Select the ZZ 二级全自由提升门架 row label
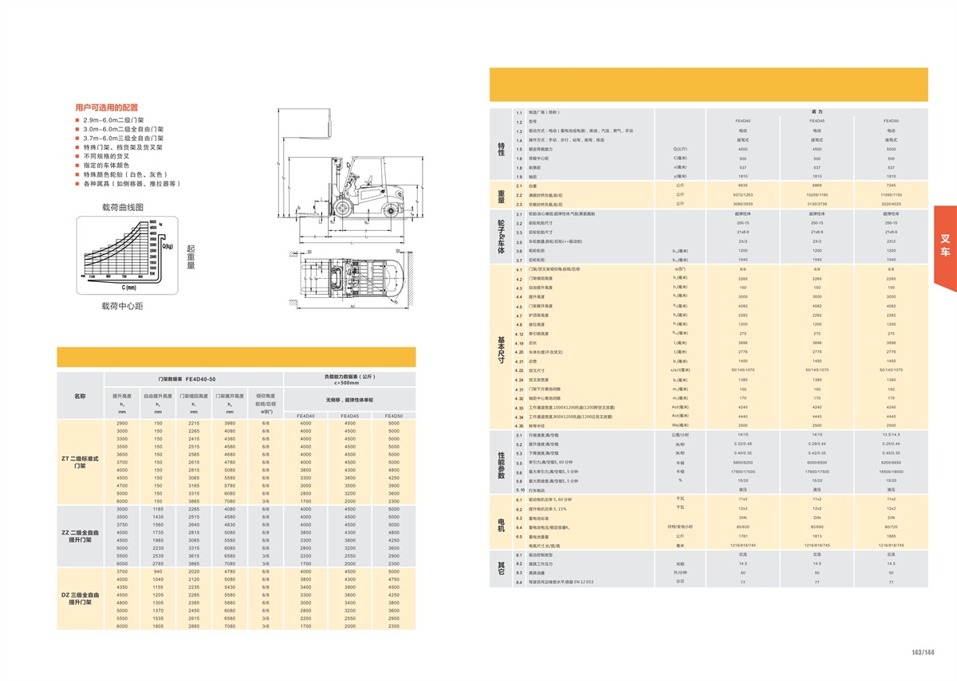The width and height of the screenshot is (957, 681). (80, 536)
